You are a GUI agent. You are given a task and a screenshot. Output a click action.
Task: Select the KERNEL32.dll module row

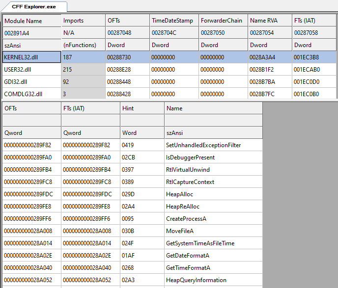click(x=169, y=57)
